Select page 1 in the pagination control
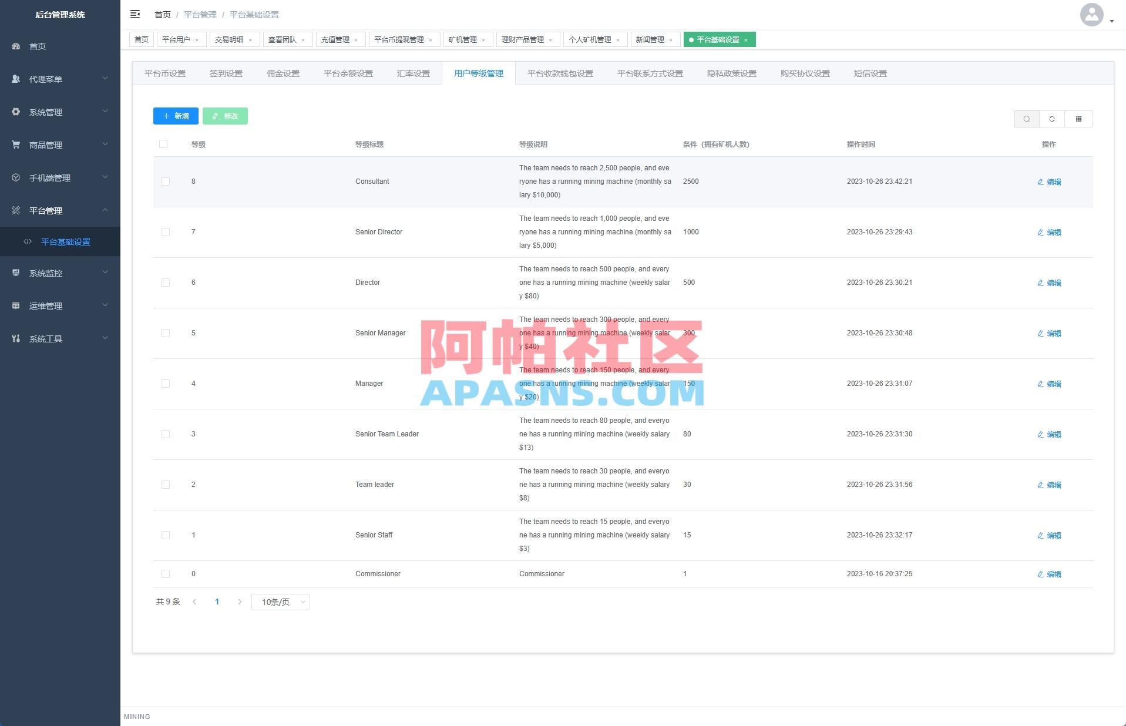1126x726 pixels. click(x=217, y=601)
